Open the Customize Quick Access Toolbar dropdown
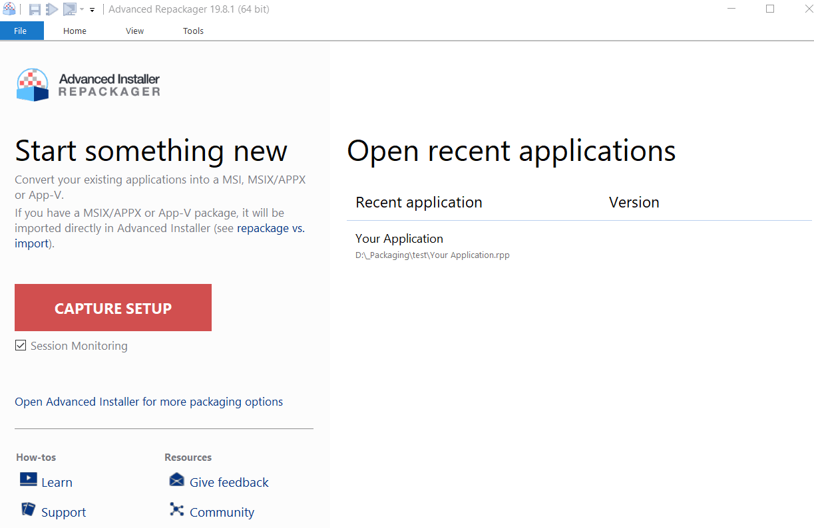 [92, 10]
